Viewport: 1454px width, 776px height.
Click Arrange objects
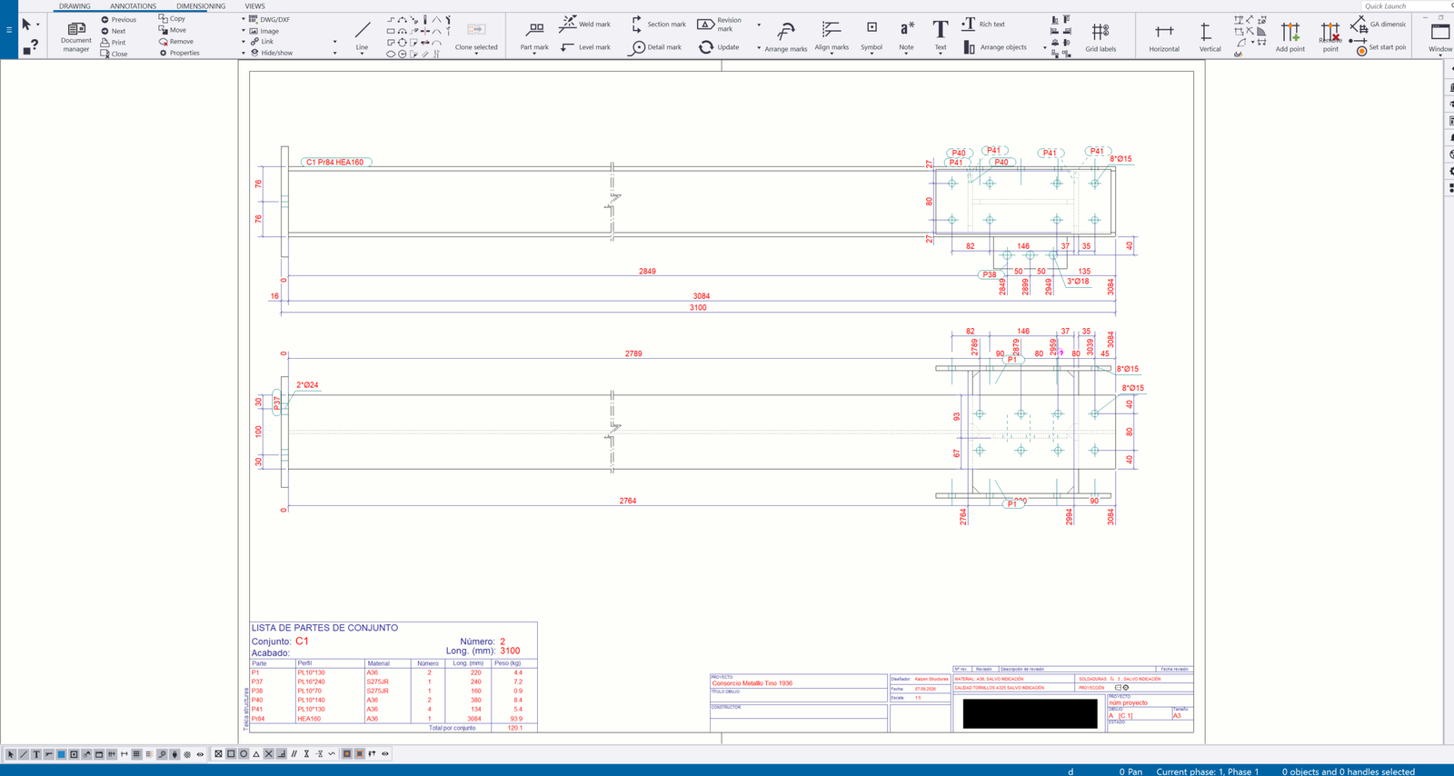(994, 47)
